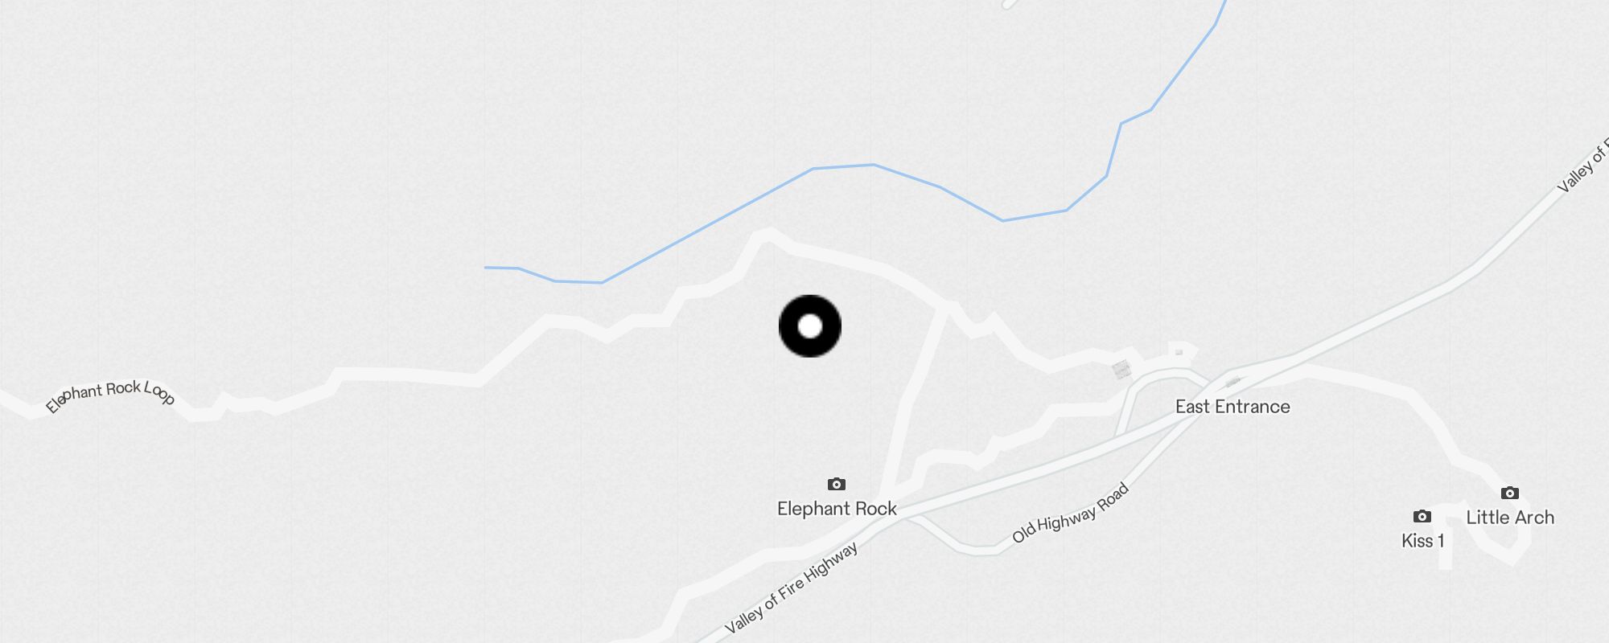The image size is (1609, 643).
Task: Open the Kiss 1 place label
Action: (1422, 541)
